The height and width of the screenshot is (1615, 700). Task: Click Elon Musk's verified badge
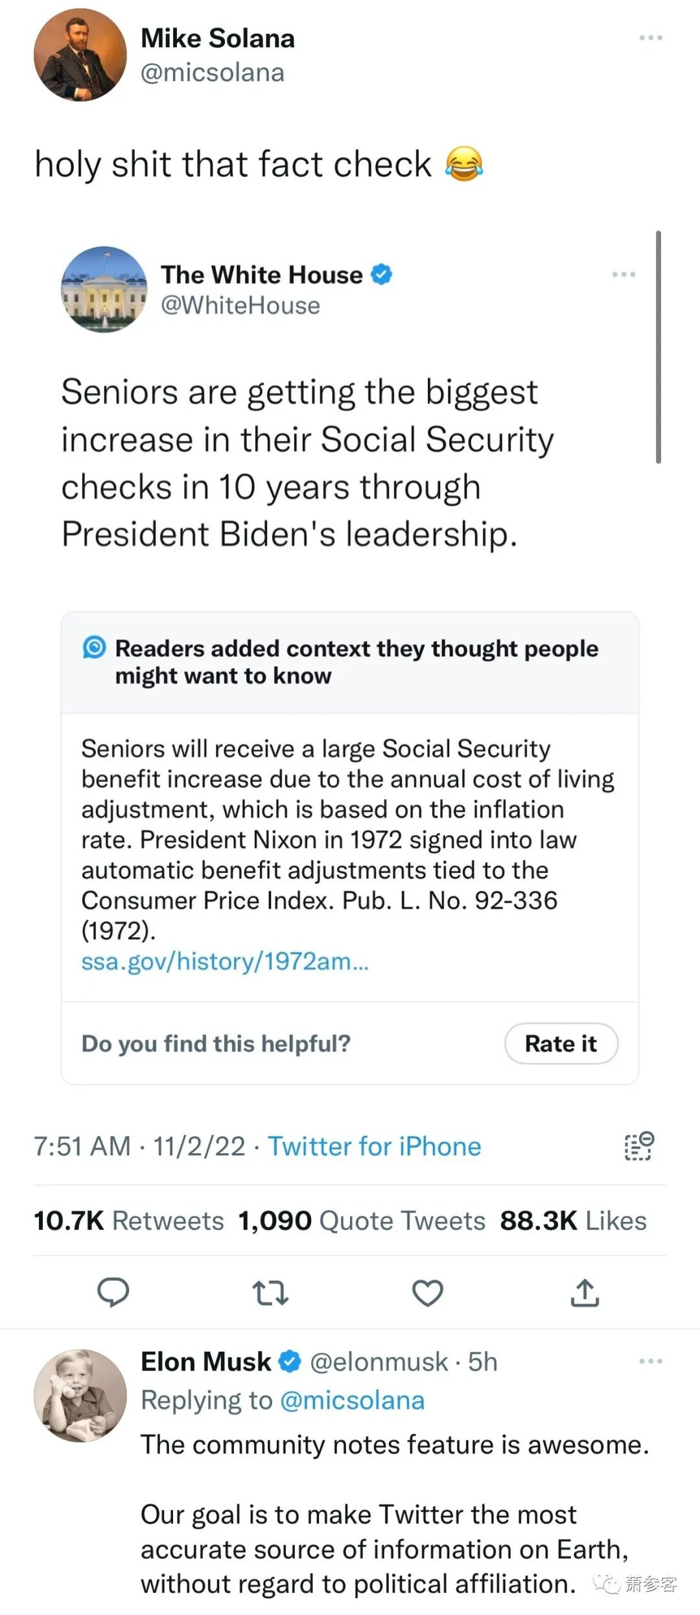[290, 1361]
